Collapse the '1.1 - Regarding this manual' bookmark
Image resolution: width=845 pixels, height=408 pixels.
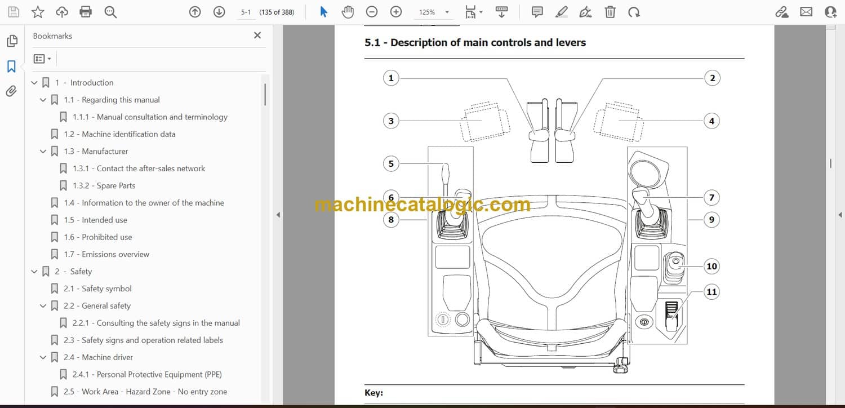(43, 100)
